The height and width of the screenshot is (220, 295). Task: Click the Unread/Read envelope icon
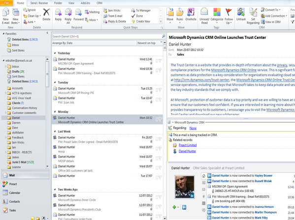(x=204, y=12)
